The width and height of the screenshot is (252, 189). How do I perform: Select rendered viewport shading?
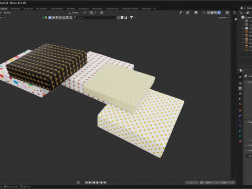point(219,13)
